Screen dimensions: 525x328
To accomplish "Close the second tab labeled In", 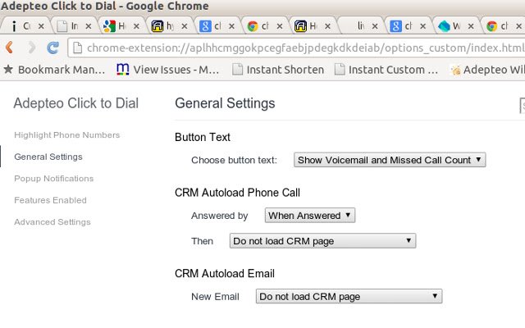I will (89, 26).
